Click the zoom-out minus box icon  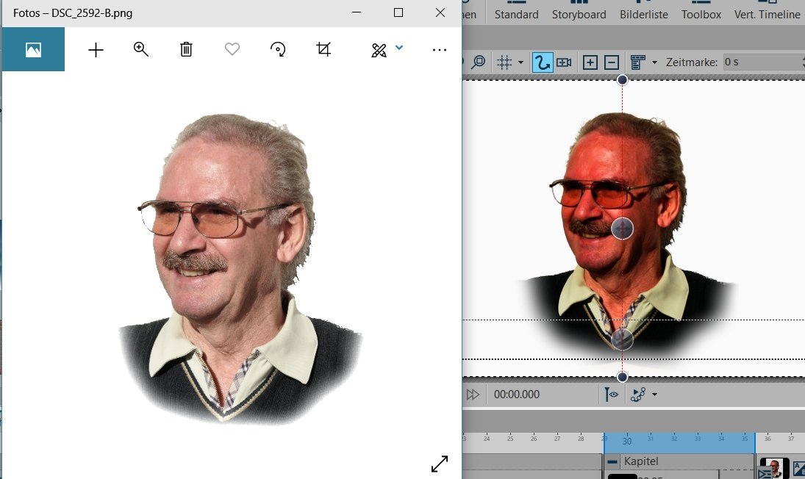click(611, 62)
